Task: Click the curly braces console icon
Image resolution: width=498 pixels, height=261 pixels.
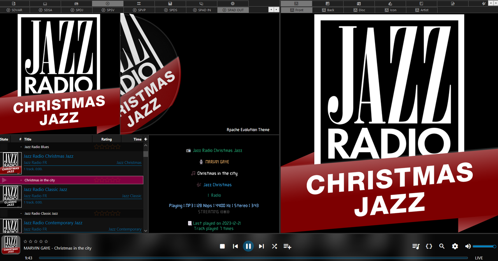Action: [429, 246]
